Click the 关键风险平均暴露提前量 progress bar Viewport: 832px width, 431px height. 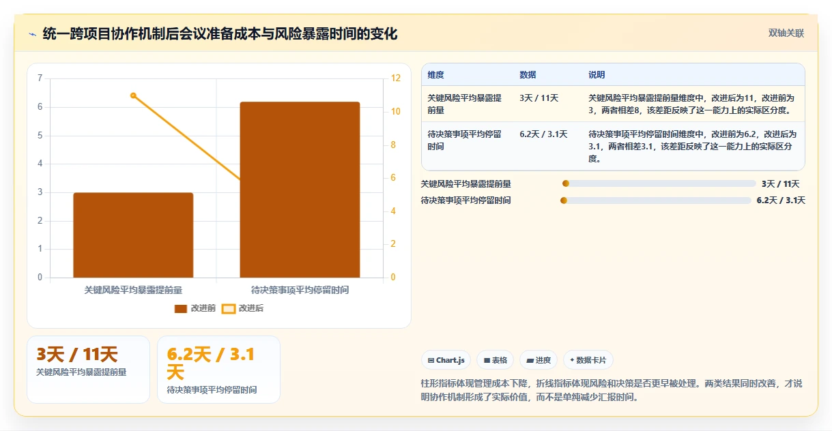coord(659,183)
